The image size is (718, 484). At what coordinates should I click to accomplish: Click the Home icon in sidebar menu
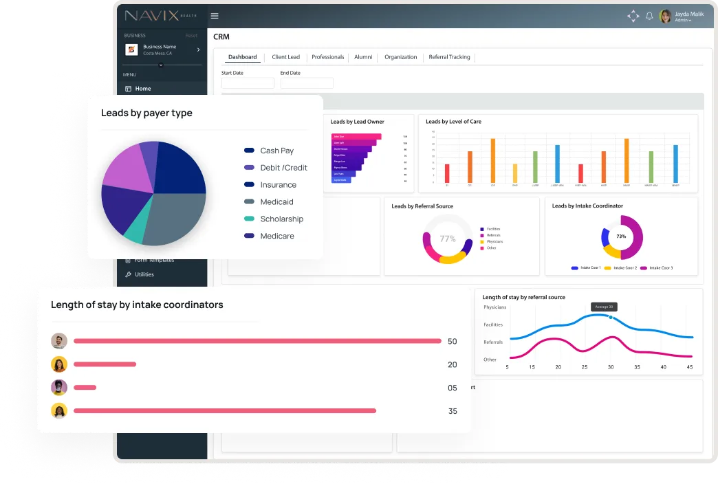(x=129, y=89)
